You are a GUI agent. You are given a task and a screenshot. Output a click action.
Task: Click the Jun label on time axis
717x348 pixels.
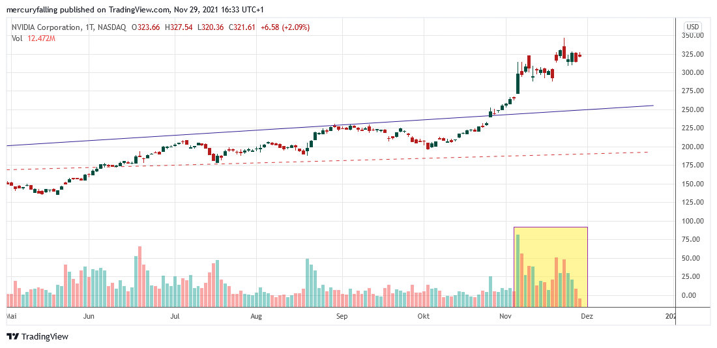(89, 316)
